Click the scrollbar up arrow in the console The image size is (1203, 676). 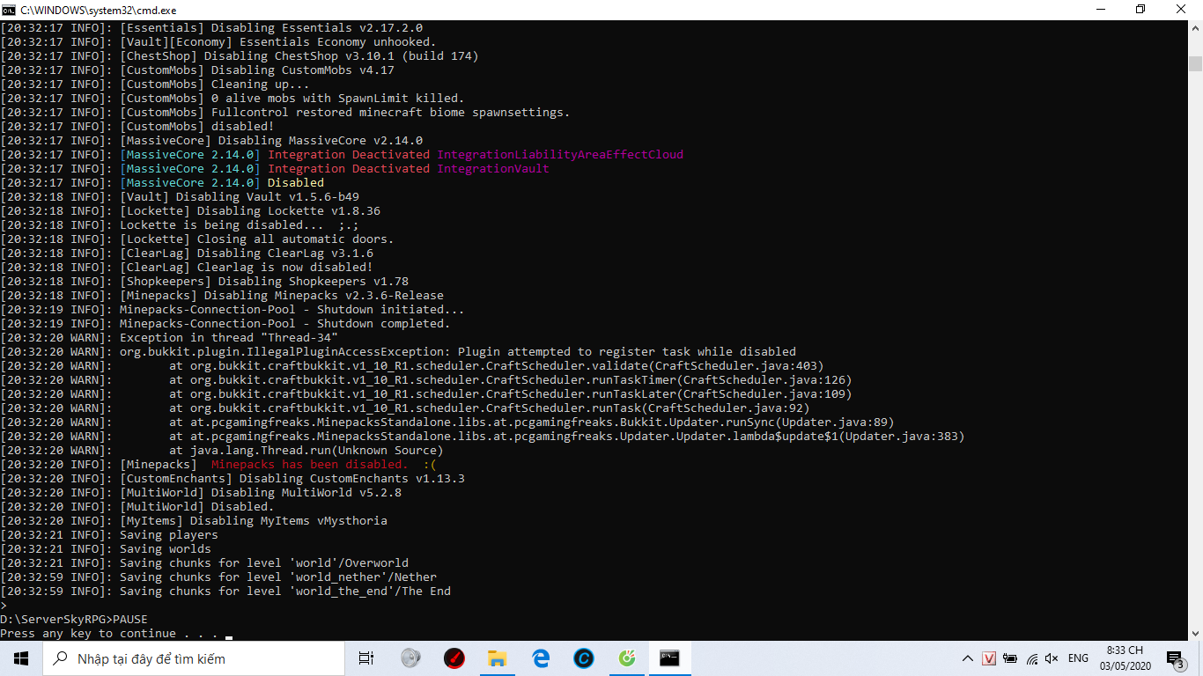pos(1195,28)
